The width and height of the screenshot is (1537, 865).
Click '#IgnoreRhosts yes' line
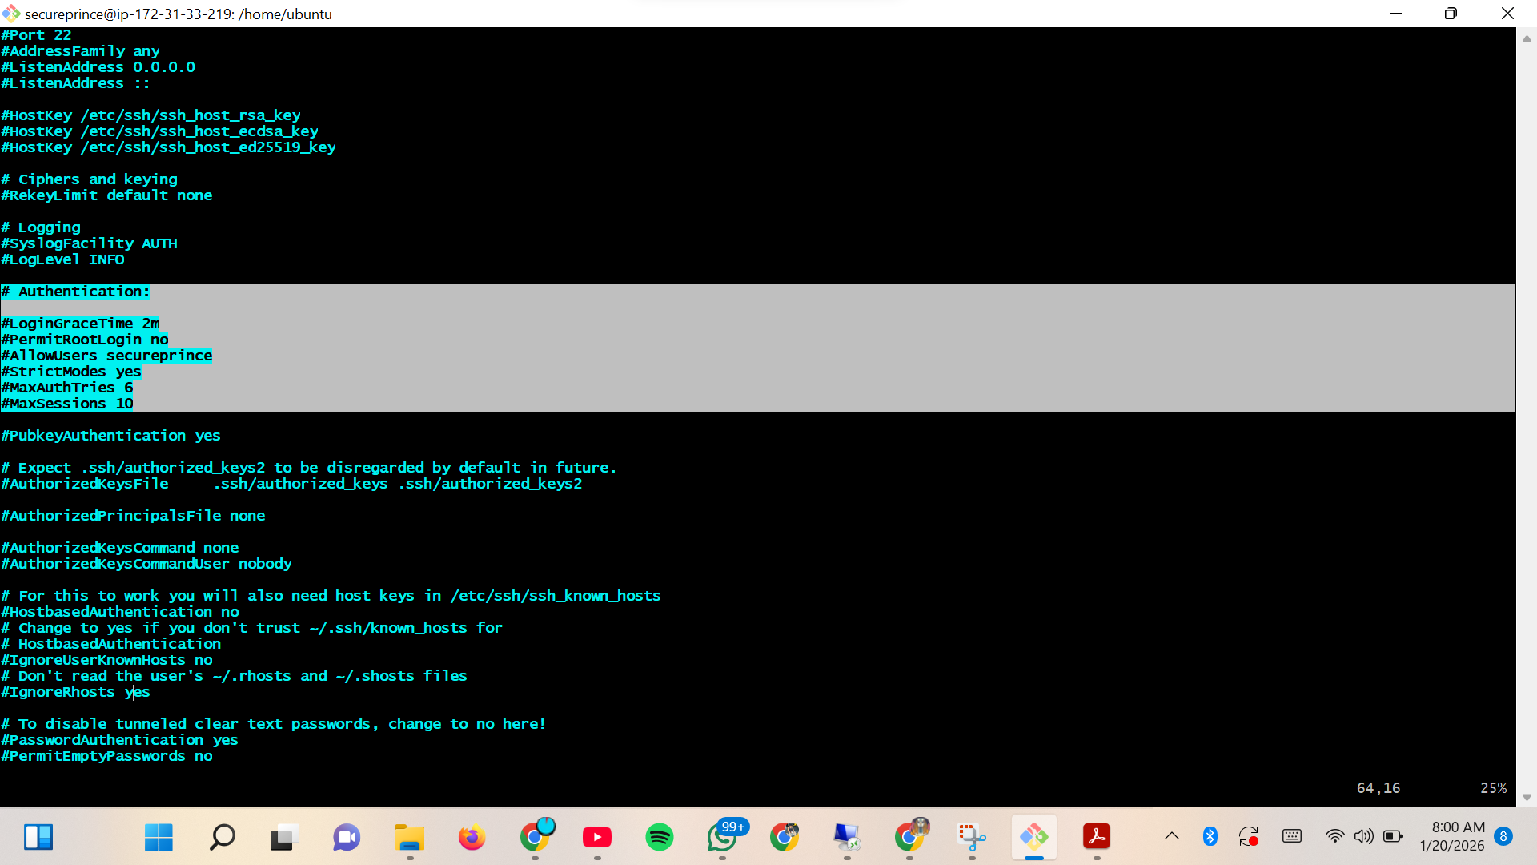[x=76, y=692]
